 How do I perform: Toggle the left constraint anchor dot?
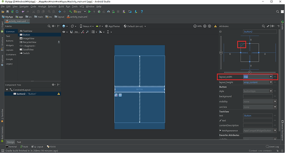(x=241, y=53)
